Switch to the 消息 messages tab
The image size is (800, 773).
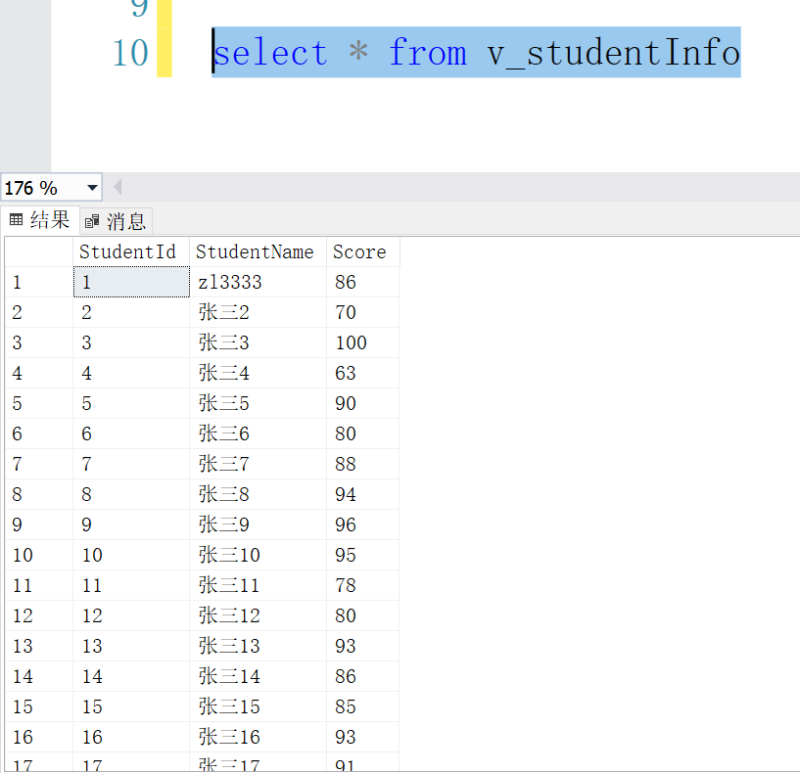pyautogui.click(x=117, y=221)
